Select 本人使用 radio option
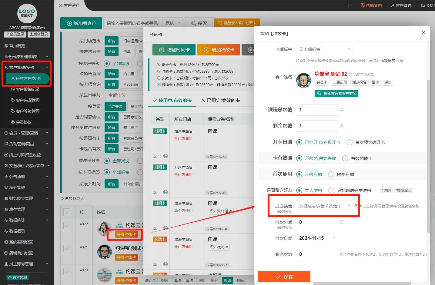Image resolution: width=435 pixels, height=285 pixels. tap(299, 191)
